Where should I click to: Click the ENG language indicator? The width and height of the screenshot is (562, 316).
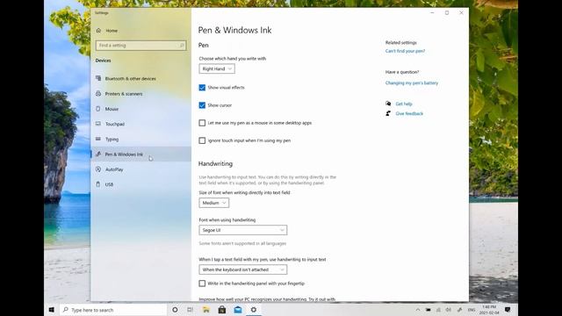point(472,310)
